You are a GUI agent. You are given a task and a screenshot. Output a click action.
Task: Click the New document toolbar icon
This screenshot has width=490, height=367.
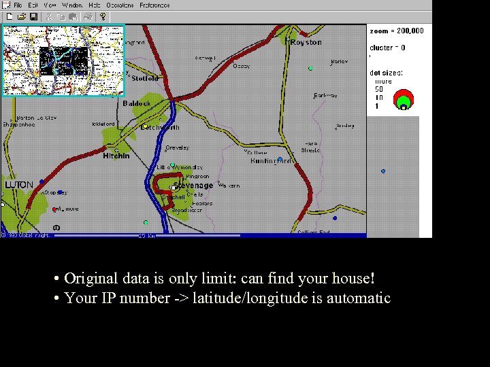tap(10, 16)
